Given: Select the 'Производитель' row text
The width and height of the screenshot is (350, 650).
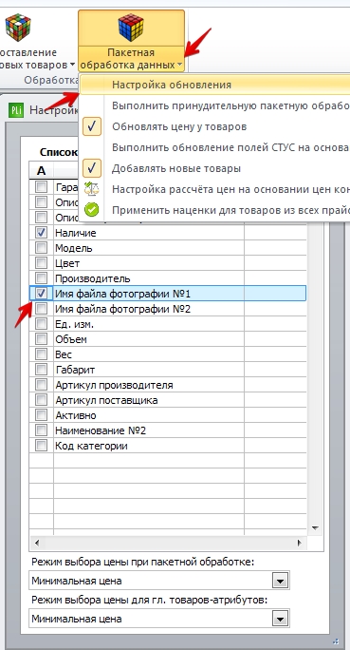Looking at the screenshot, I should tap(93, 279).
